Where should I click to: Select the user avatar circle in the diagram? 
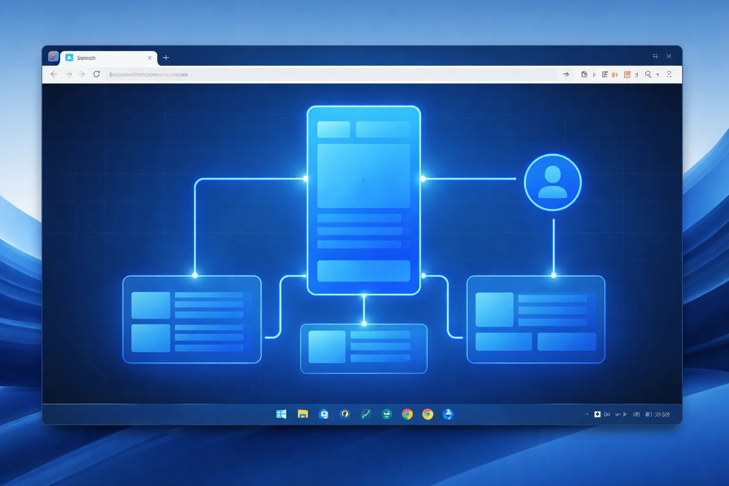553,182
